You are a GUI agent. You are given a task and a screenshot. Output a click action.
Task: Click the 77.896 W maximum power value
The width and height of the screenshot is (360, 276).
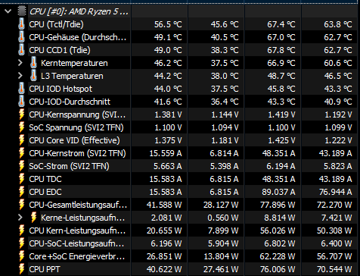[278, 205]
